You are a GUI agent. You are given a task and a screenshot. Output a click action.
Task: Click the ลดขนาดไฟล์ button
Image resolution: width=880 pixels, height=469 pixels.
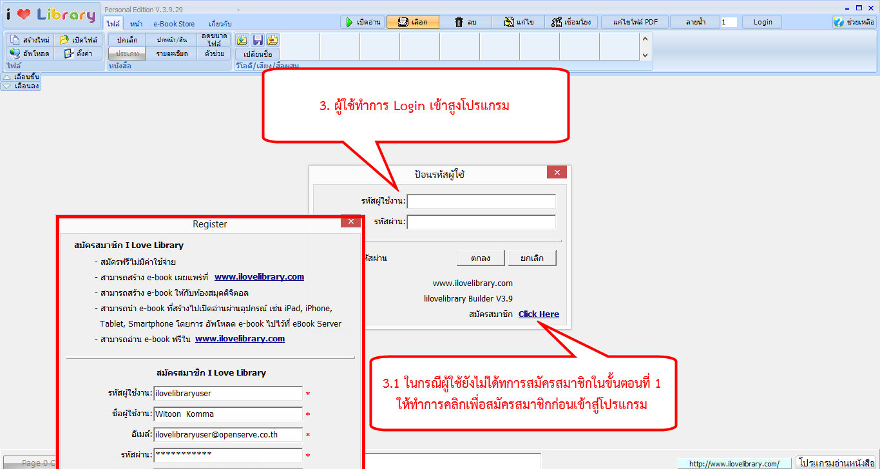click(213, 40)
